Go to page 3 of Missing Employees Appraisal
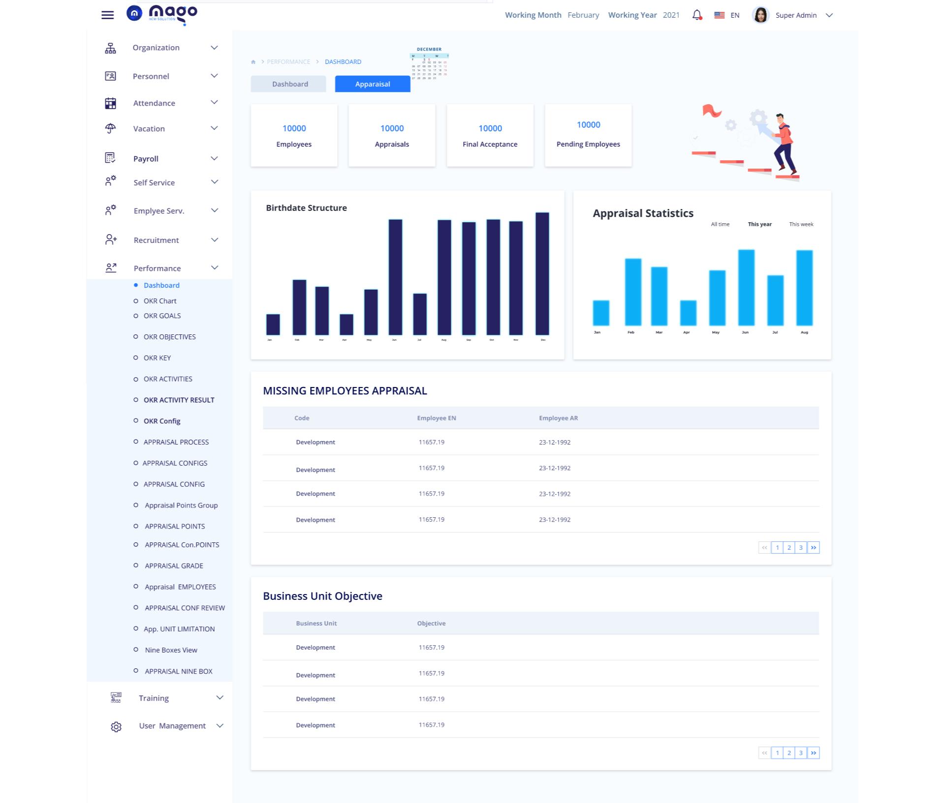 coord(801,547)
